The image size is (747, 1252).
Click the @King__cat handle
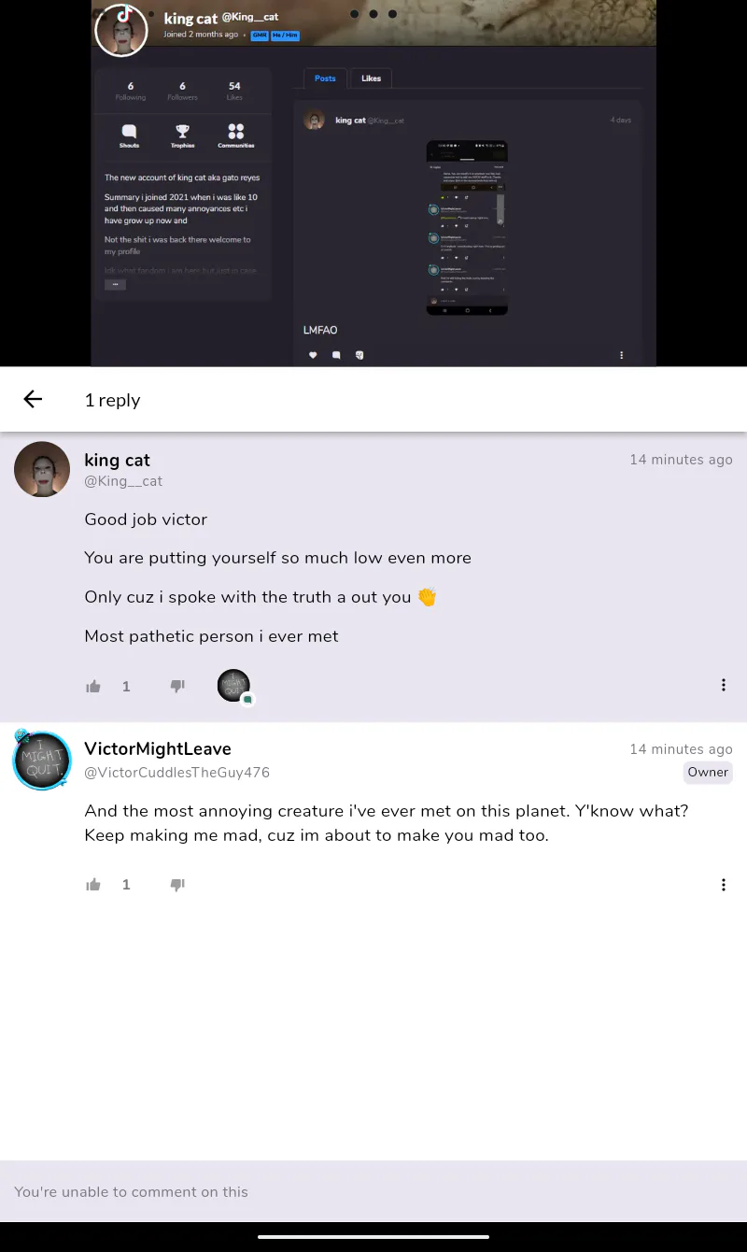point(123,481)
